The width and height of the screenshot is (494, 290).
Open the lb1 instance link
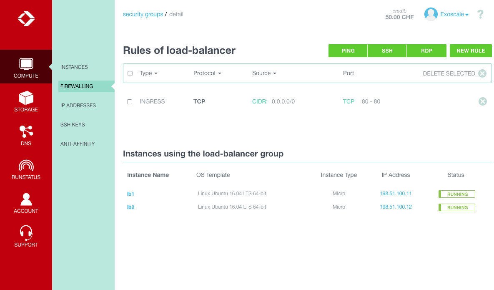coord(131,194)
